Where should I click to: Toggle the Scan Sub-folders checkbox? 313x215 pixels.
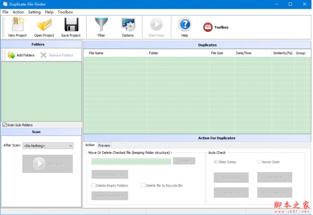[5, 125]
